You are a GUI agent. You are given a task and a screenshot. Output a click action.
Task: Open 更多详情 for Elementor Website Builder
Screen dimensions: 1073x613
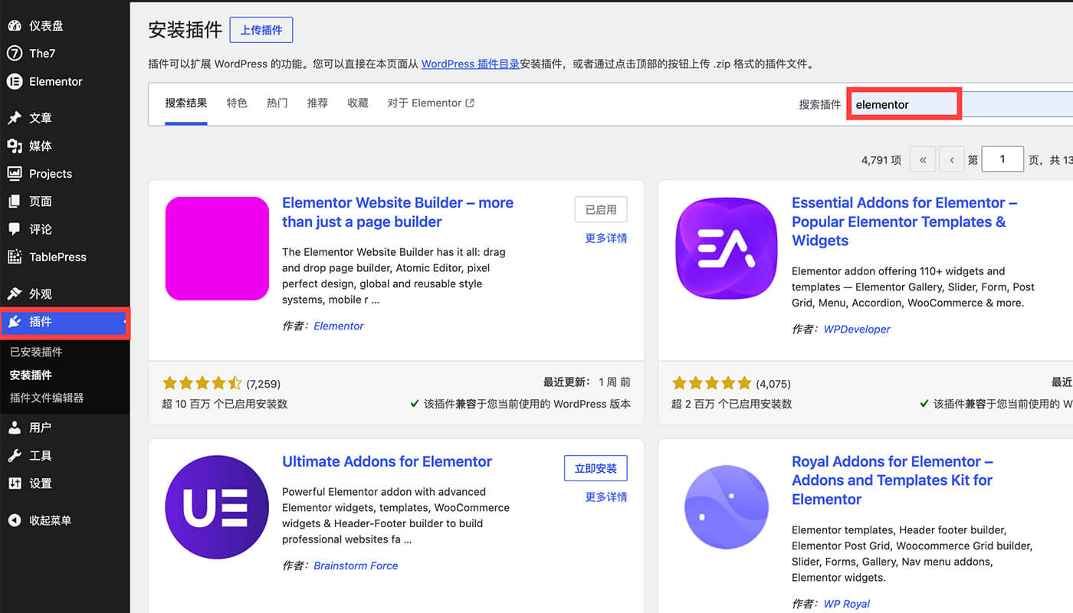606,238
